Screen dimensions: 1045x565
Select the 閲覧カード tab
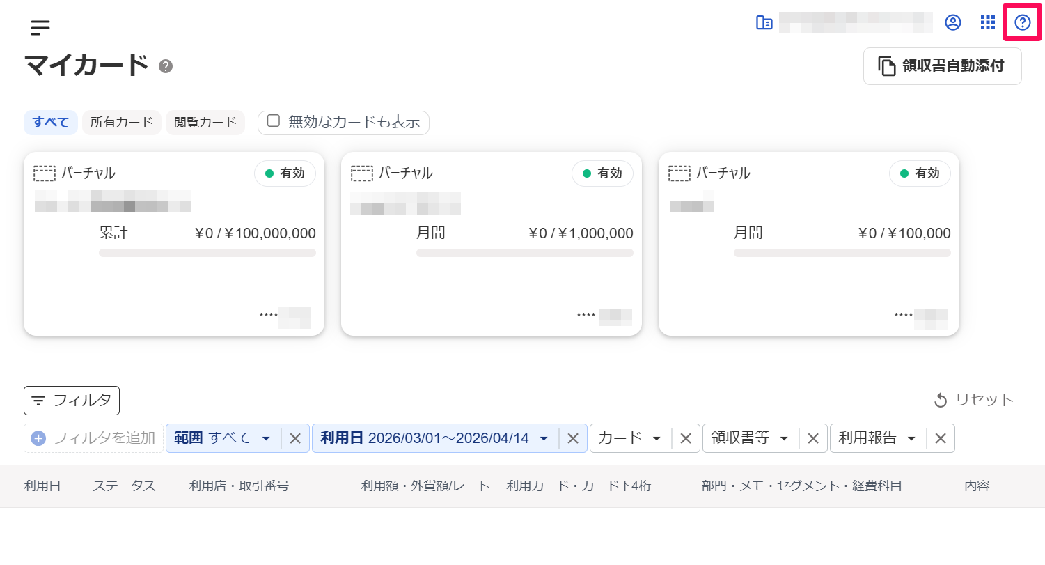[x=205, y=123]
